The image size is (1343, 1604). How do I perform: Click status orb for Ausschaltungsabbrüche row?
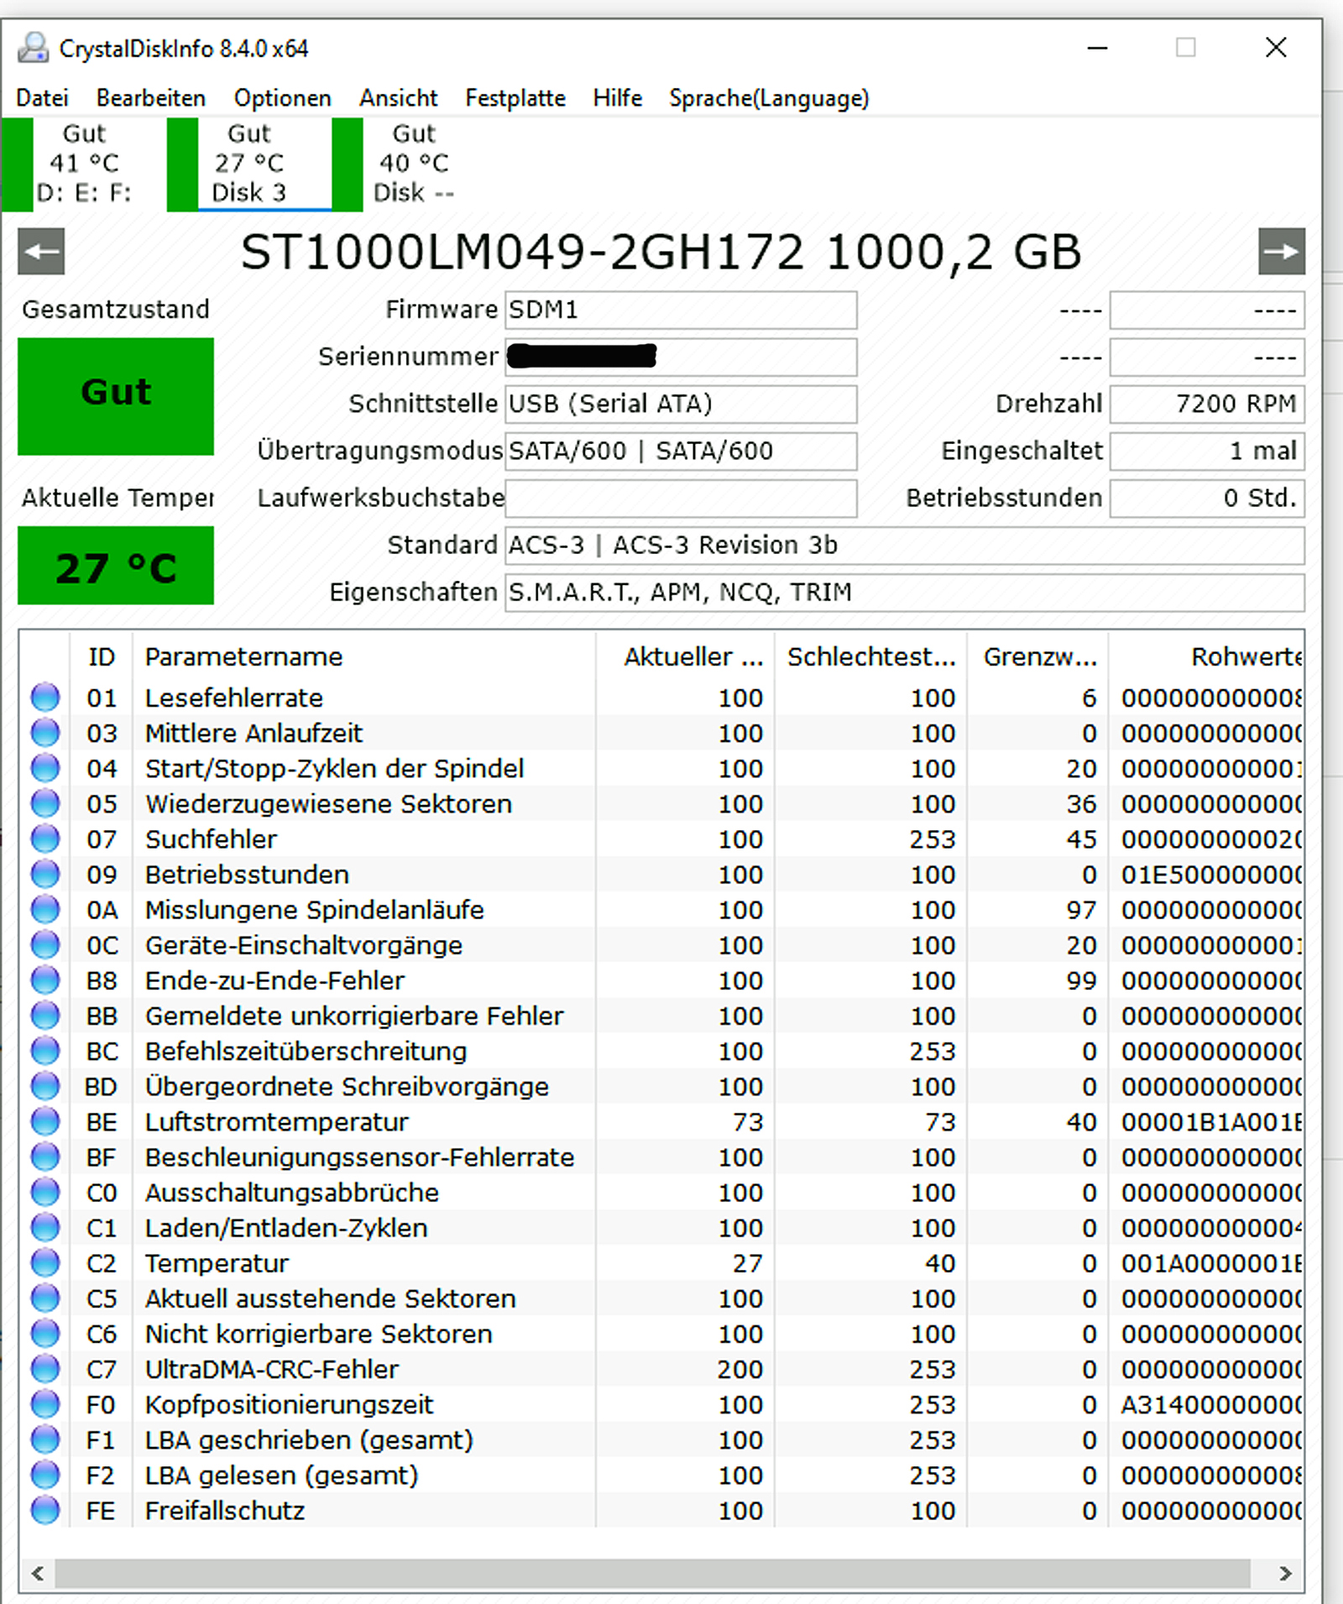pos(45,1192)
